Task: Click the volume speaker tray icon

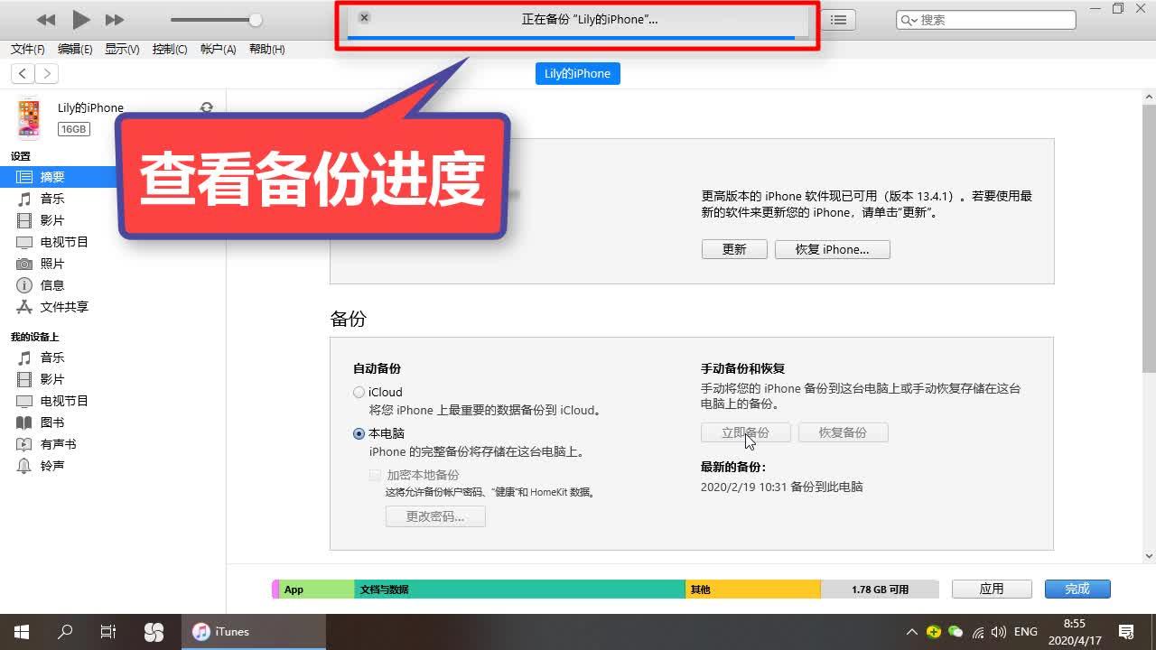Action: (999, 632)
